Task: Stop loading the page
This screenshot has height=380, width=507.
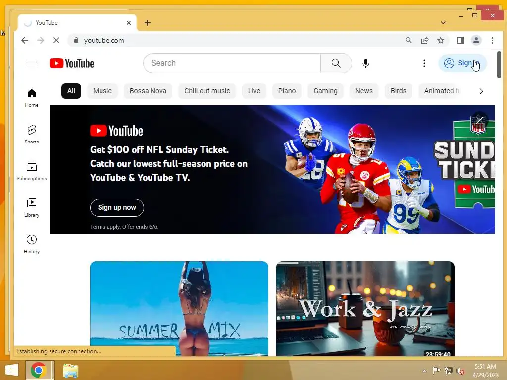Action: [56, 41]
